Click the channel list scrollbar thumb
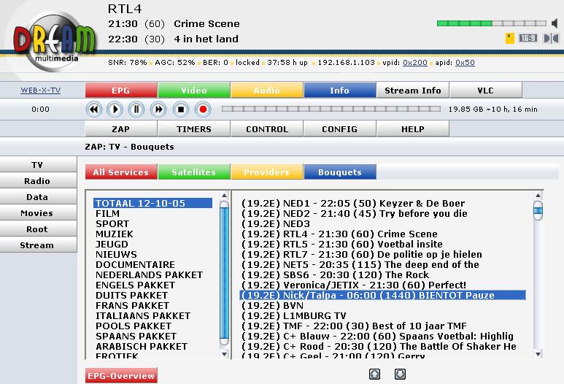 click(x=538, y=210)
